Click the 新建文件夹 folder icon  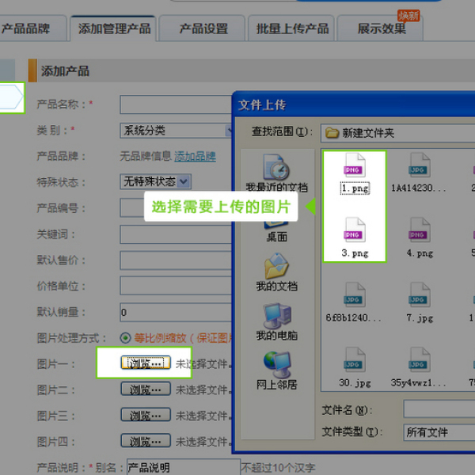[332, 133]
